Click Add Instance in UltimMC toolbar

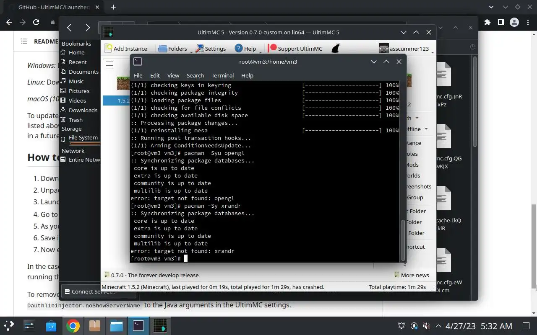126,49
